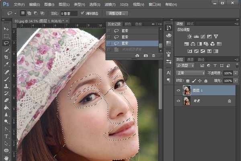
Task: Click the delete state trash icon in History
Action: 153,56
